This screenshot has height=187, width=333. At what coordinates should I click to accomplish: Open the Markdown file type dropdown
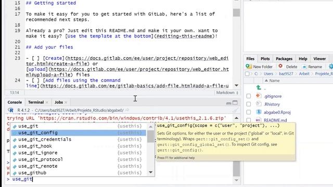(x=227, y=92)
